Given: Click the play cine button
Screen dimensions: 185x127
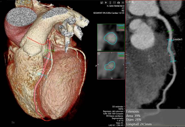Looking at the screenshot, I should [106, 3].
